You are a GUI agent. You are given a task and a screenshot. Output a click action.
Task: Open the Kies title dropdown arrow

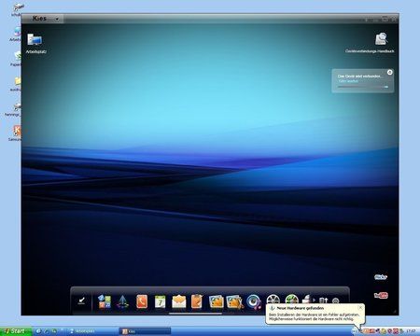(57, 19)
